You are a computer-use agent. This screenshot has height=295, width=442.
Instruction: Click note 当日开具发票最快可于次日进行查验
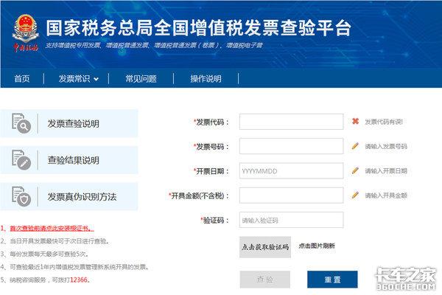point(59,241)
